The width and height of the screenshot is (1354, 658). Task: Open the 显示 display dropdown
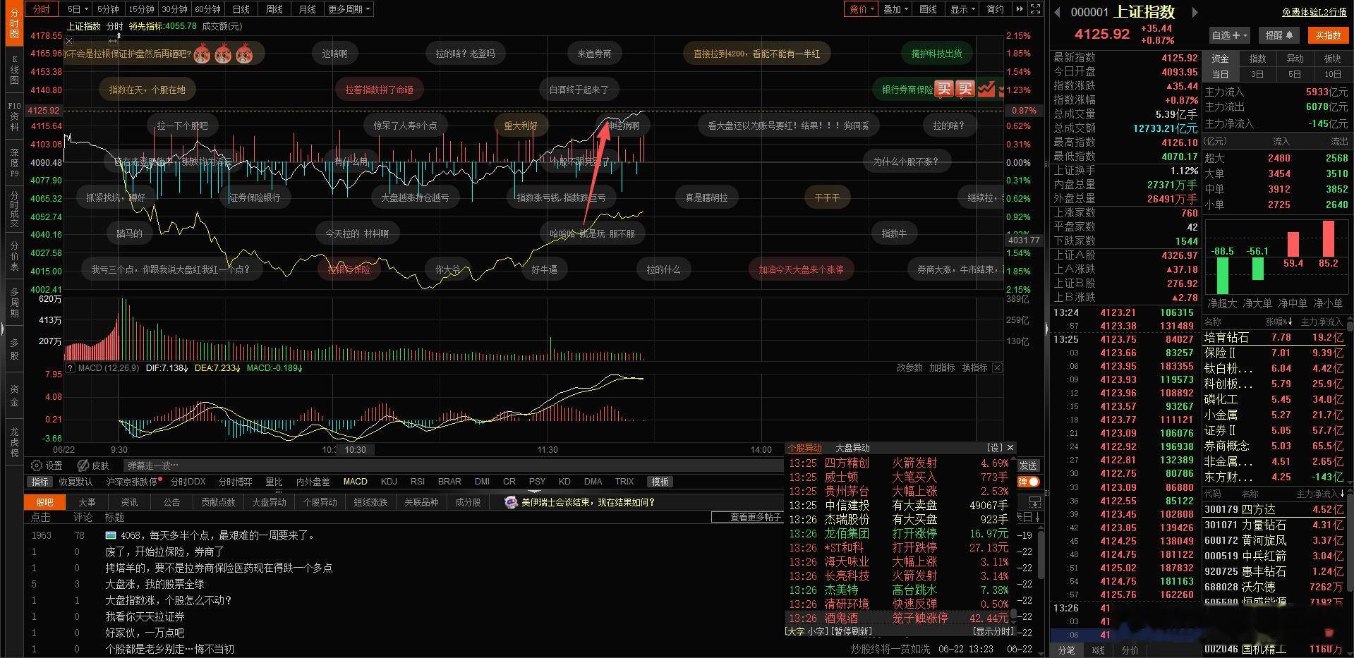tap(962, 9)
